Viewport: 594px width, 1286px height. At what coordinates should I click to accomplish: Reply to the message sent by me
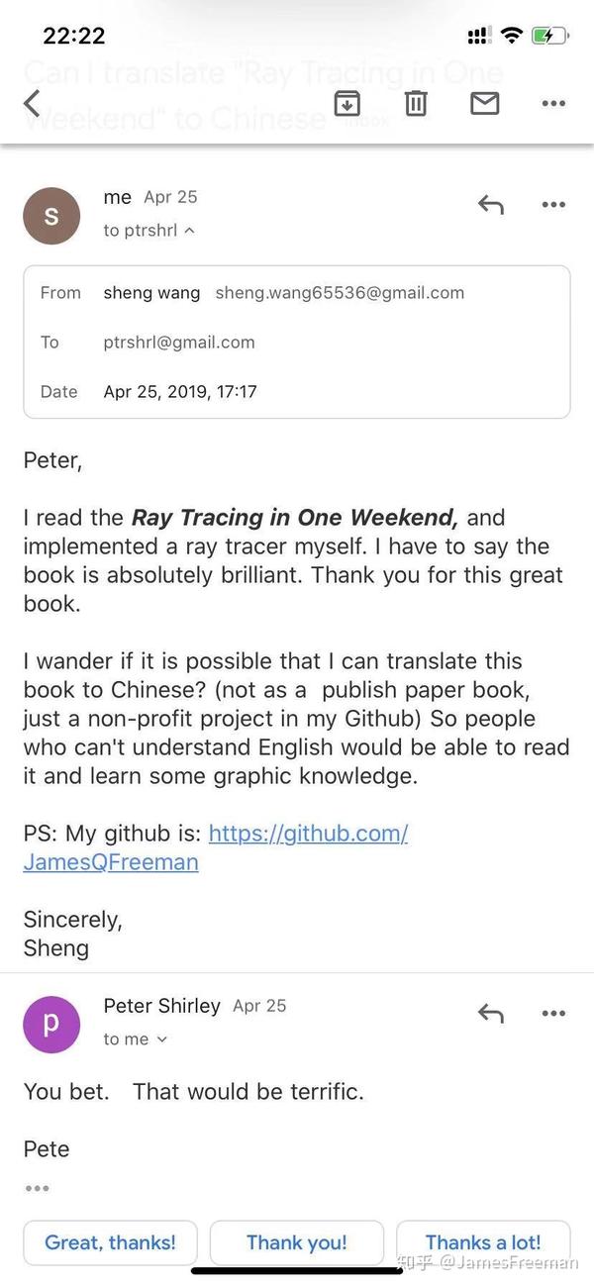coord(491,205)
